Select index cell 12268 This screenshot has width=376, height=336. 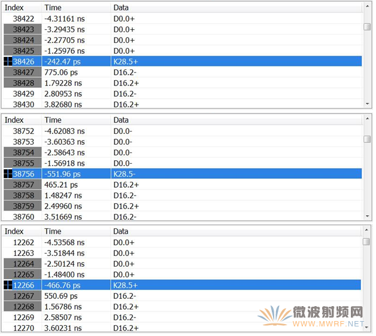(23, 307)
